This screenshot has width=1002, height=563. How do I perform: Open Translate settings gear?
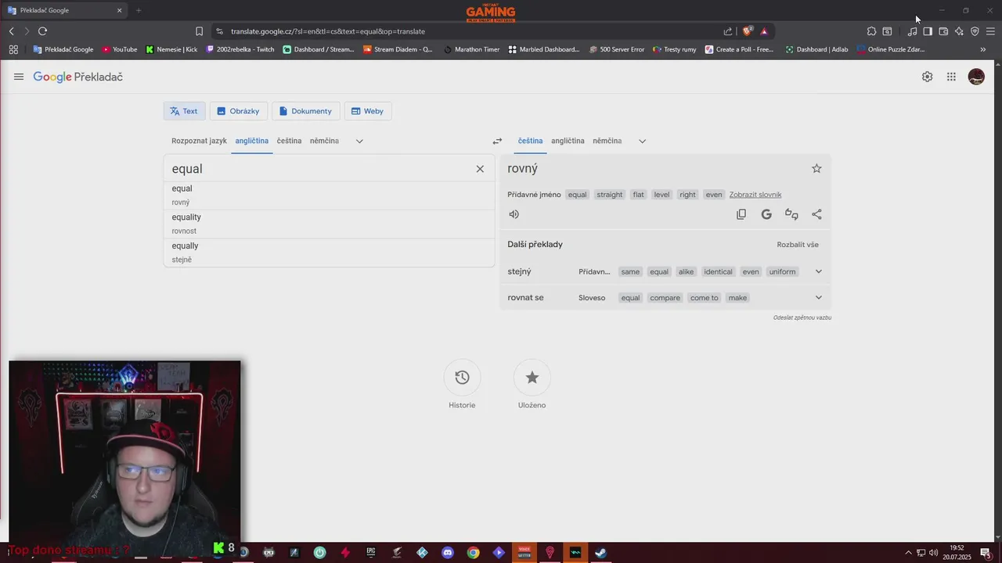point(927,77)
